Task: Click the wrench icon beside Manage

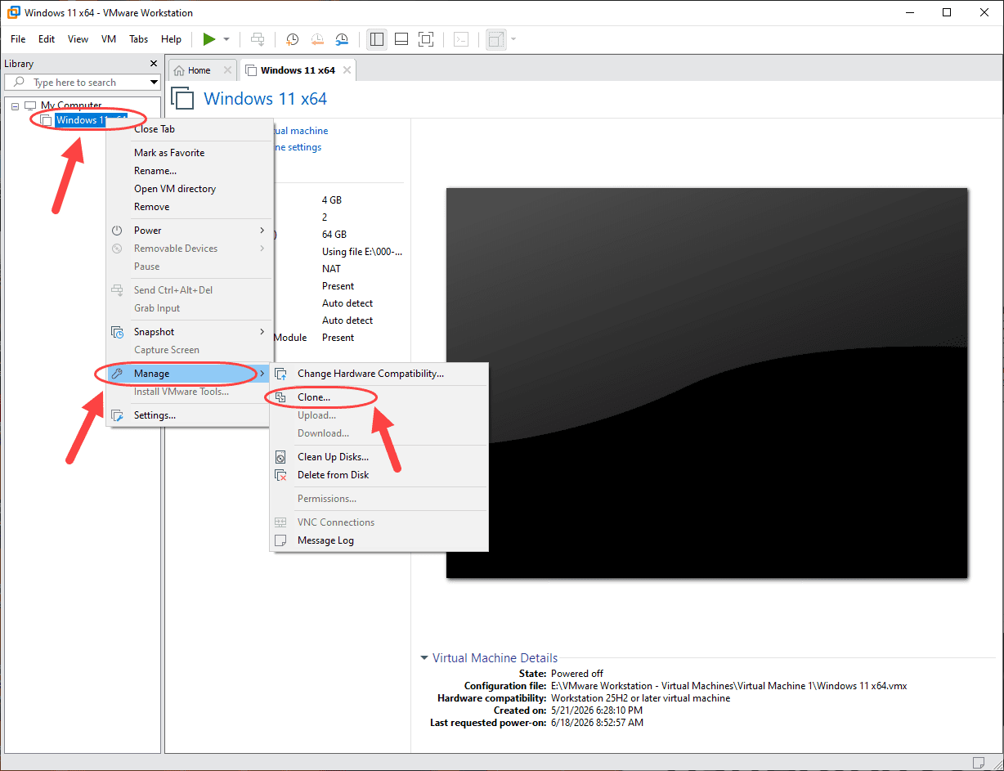Action: (118, 374)
